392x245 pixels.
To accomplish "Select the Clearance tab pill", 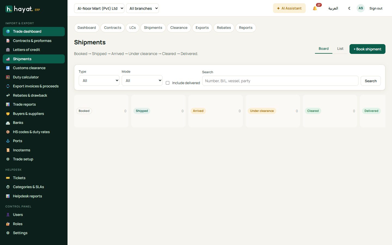I will pyautogui.click(x=179, y=28).
